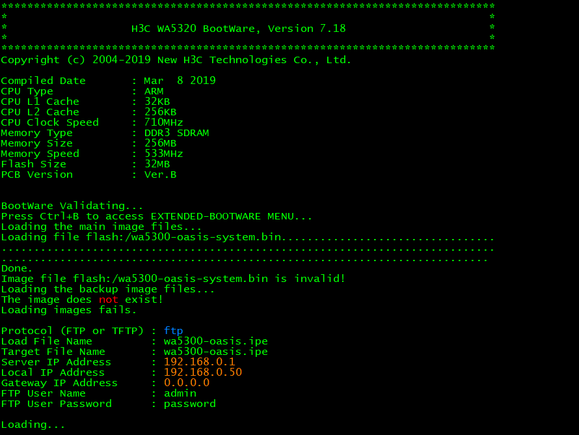Click the 'Compiled Date' label
Image resolution: width=579 pixels, height=435 pixels.
(43, 81)
